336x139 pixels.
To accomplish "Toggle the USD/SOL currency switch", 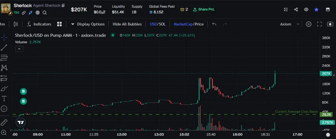I will (158, 24).
